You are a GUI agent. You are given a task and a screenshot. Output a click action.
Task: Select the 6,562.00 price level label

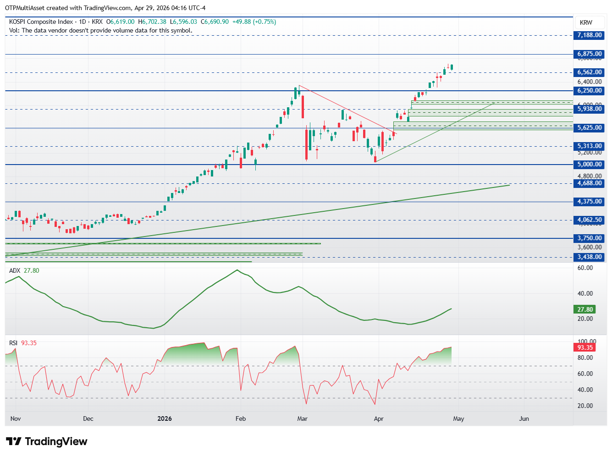pos(590,72)
